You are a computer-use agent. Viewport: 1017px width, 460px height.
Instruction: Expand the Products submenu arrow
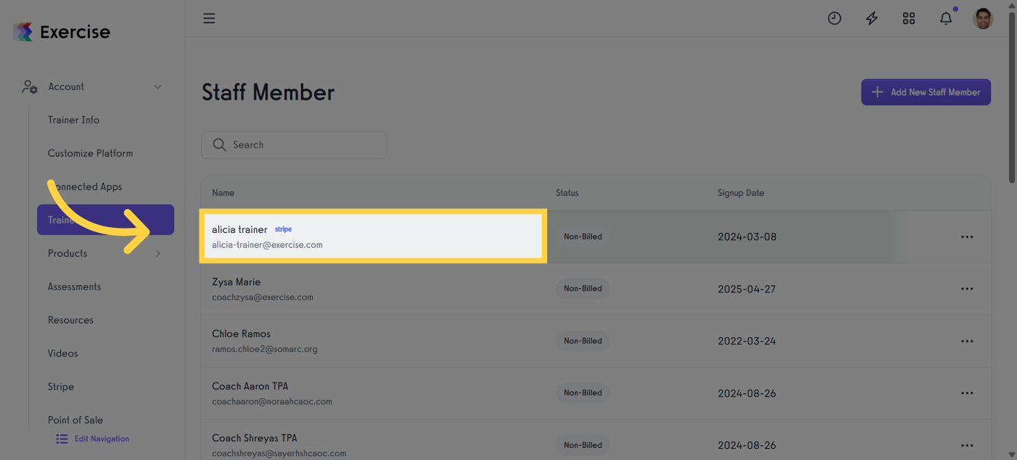(x=158, y=254)
